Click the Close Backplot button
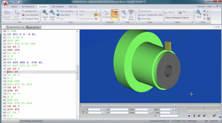This screenshot has width=222, height=123. tap(30, 15)
